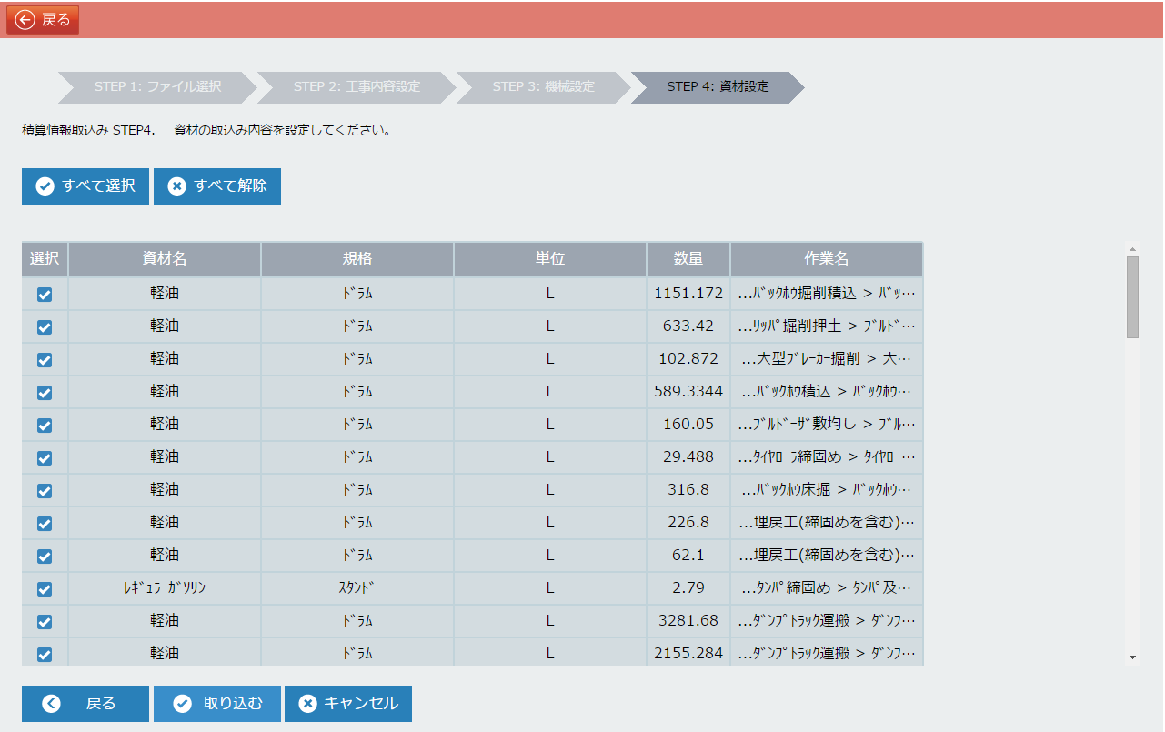
Task: Uncheck the row with quantity 160.05
Action: pyautogui.click(x=45, y=426)
